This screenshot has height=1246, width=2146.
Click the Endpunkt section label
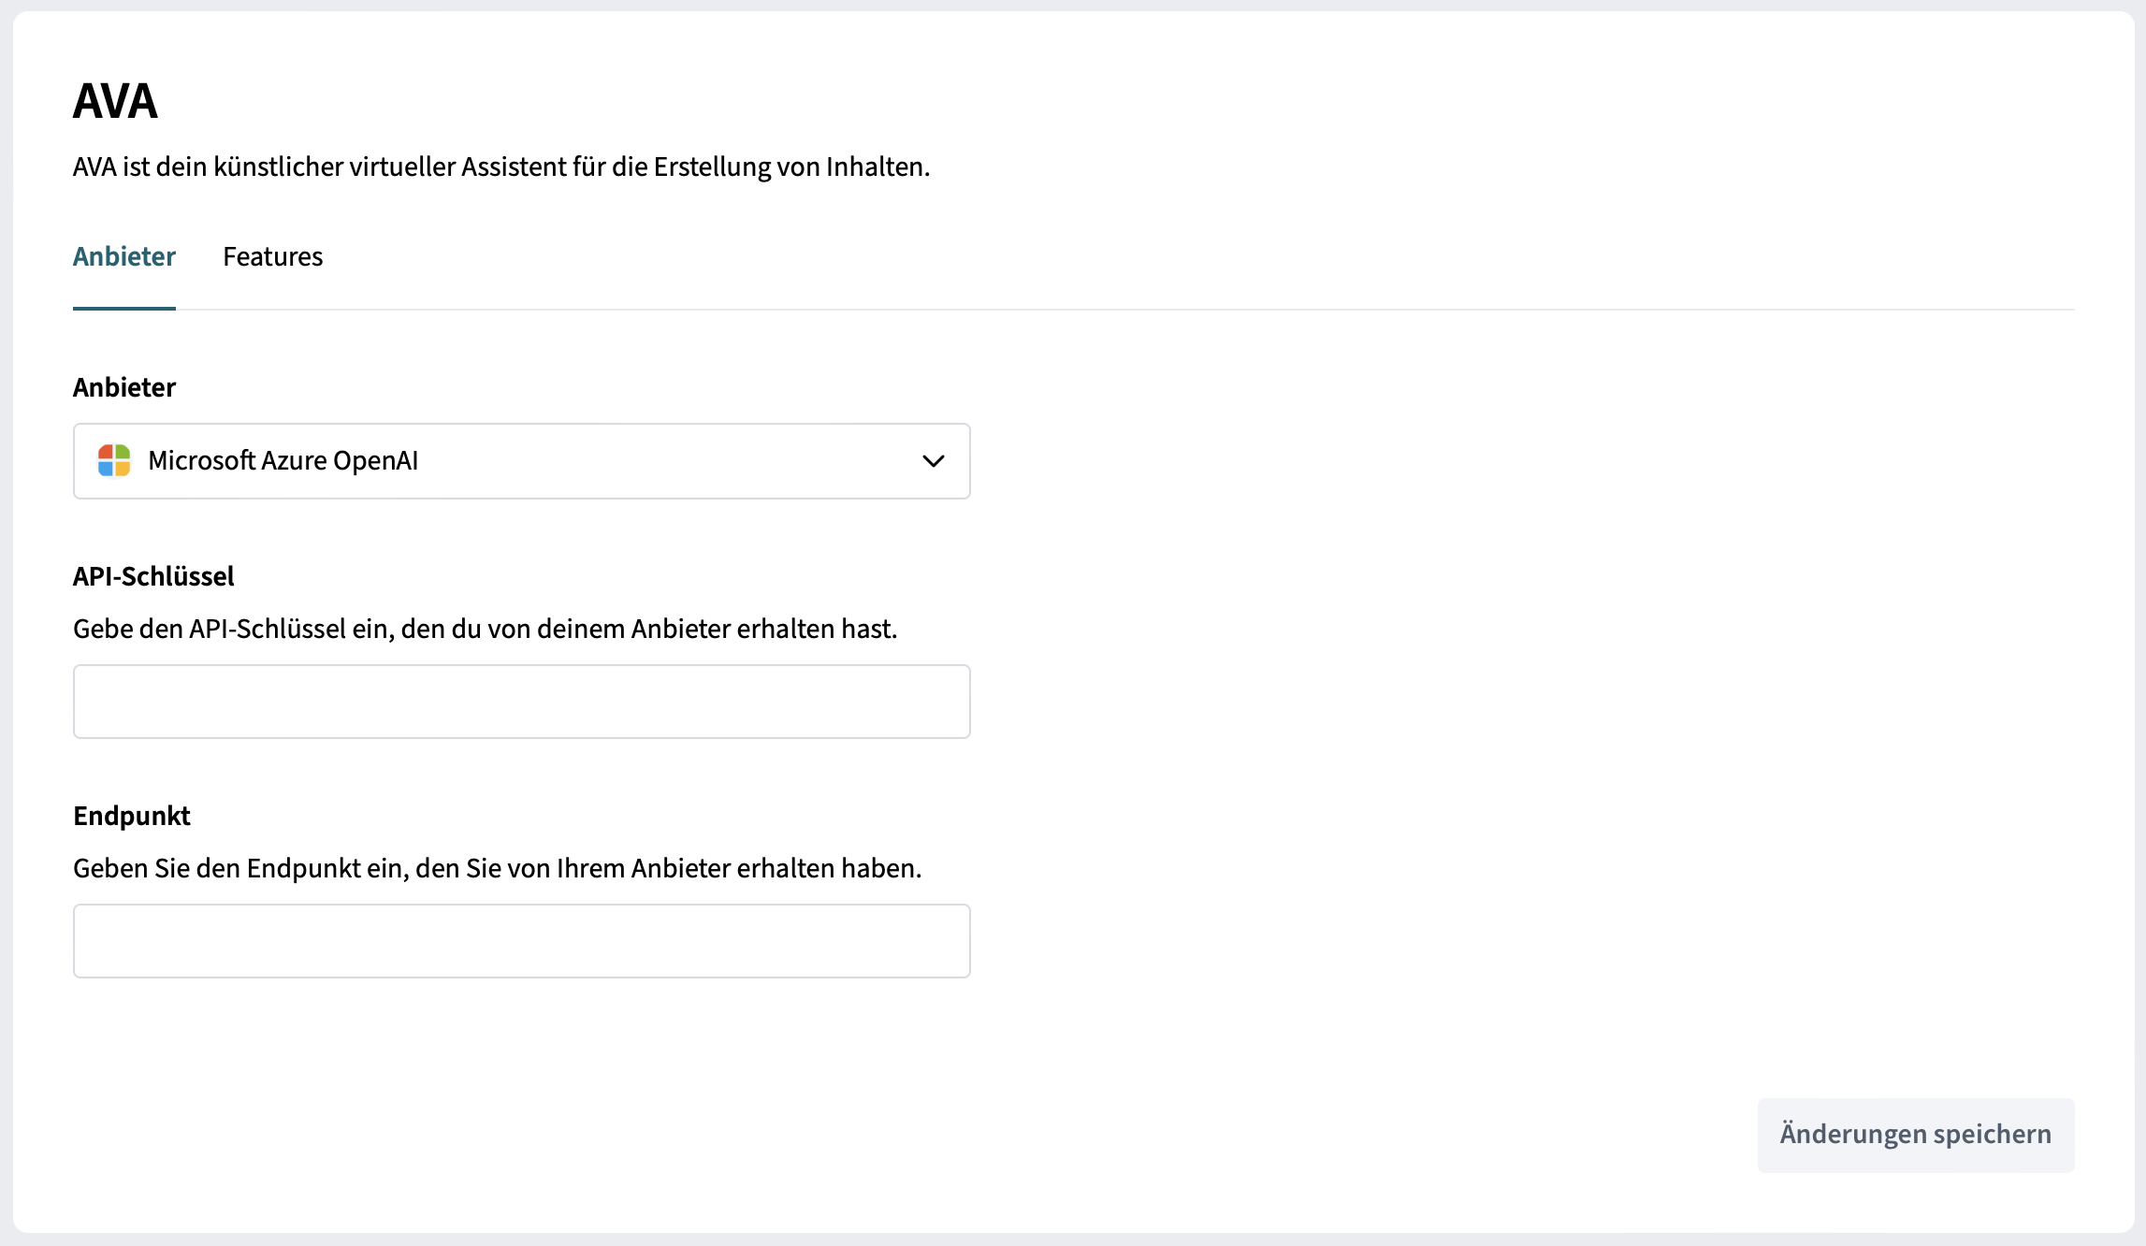tap(131, 815)
